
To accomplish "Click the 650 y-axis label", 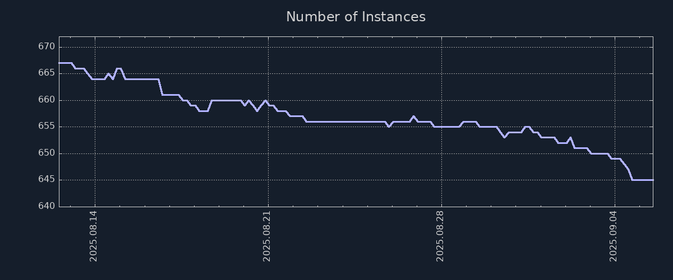I will pos(46,153).
